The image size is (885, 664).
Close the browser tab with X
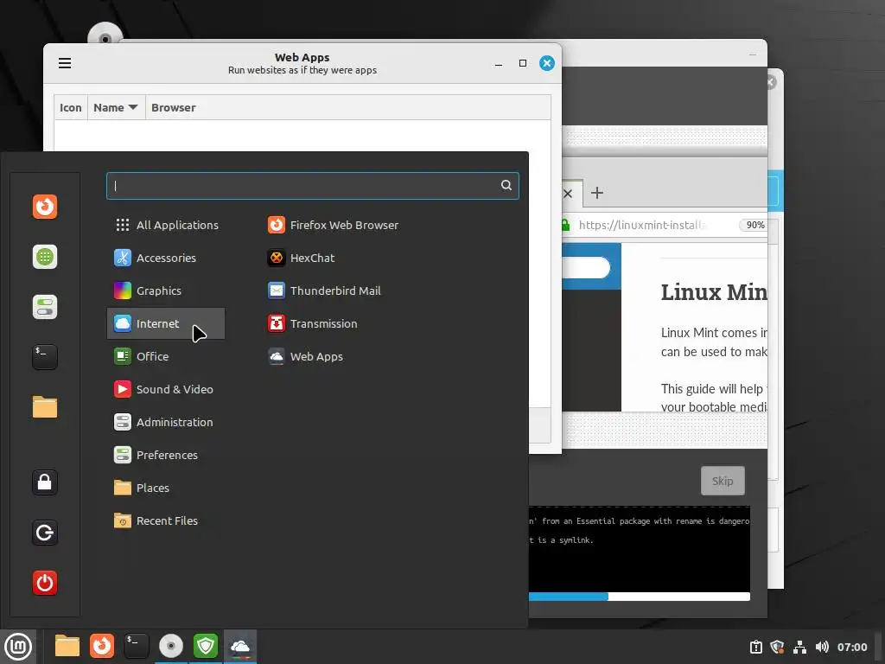[568, 194]
